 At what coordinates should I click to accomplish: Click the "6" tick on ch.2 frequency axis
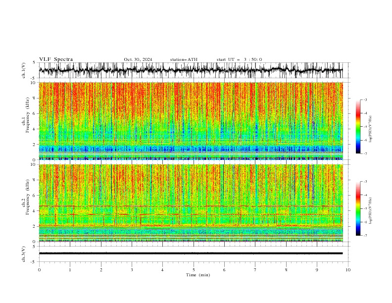(35, 196)
